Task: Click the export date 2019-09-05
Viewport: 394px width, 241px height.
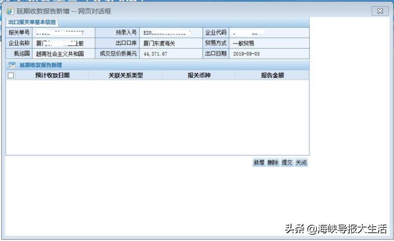Action: pos(246,54)
